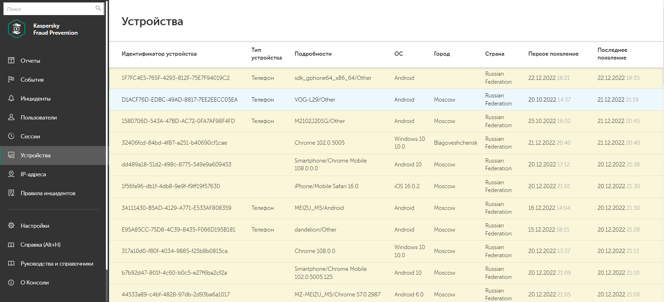Click the О Консоли info icon

(11, 282)
